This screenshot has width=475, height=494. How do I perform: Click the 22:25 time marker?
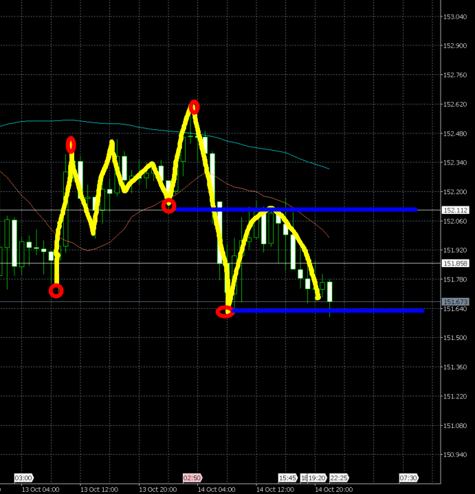(338, 477)
